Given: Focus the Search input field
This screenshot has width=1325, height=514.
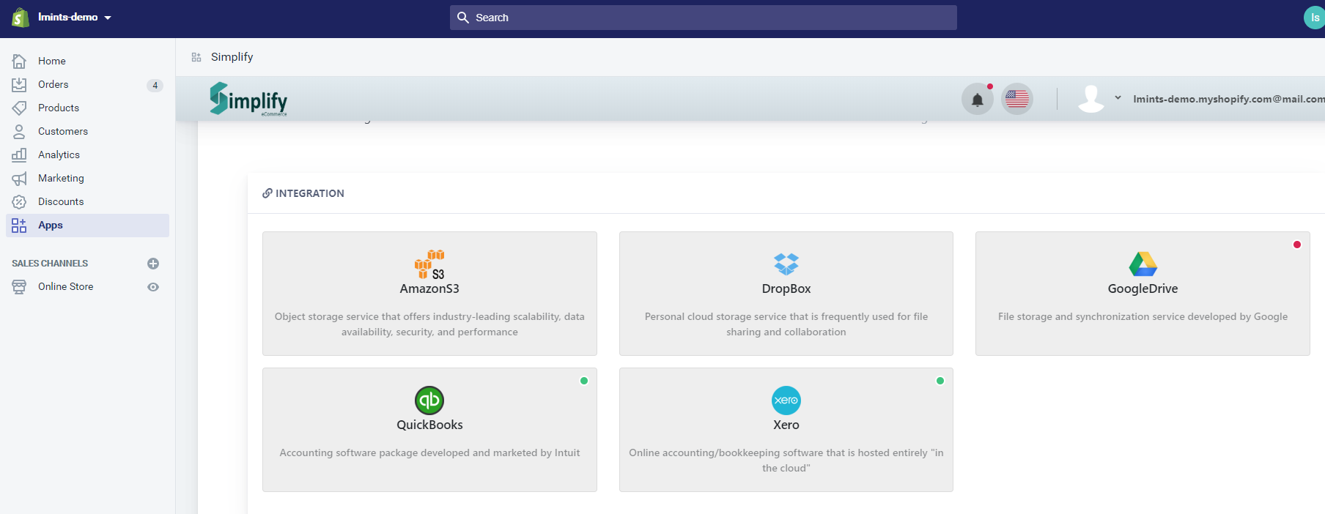Looking at the screenshot, I should pyautogui.click(x=703, y=18).
